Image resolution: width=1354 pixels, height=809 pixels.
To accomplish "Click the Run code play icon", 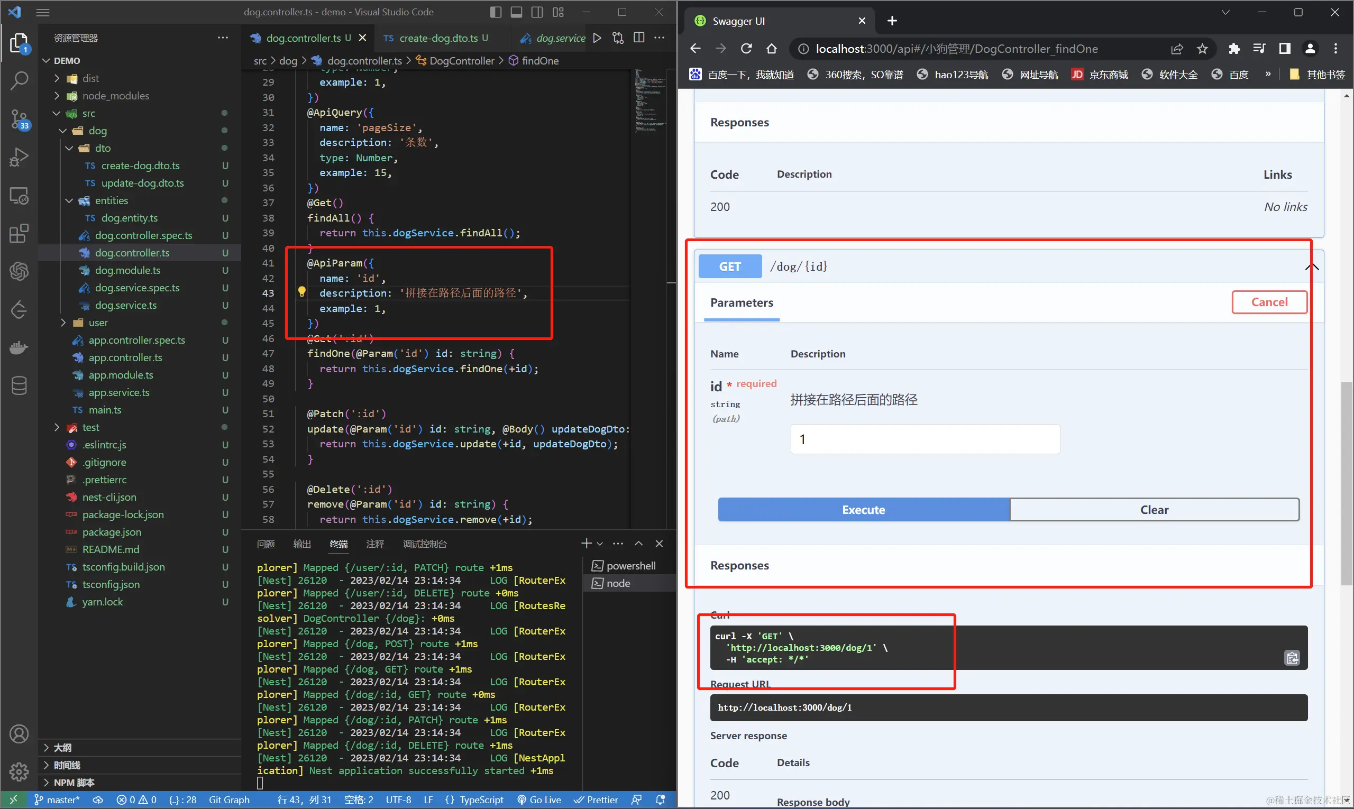I will click(597, 38).
